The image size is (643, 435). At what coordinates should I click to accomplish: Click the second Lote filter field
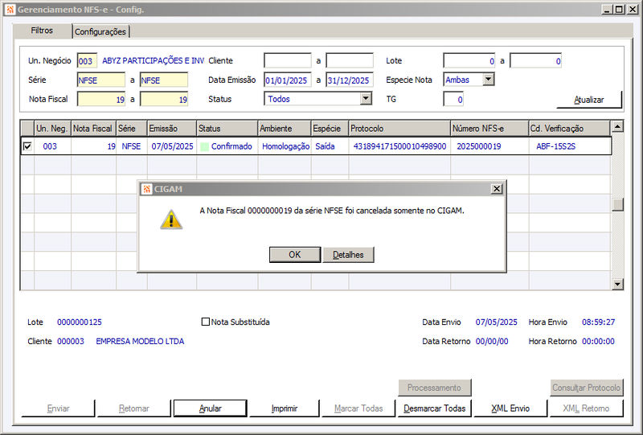coord(535,61)
